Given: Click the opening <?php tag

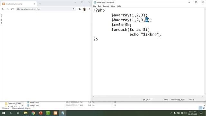Looking at the screenshot, I should pos(99,10).
